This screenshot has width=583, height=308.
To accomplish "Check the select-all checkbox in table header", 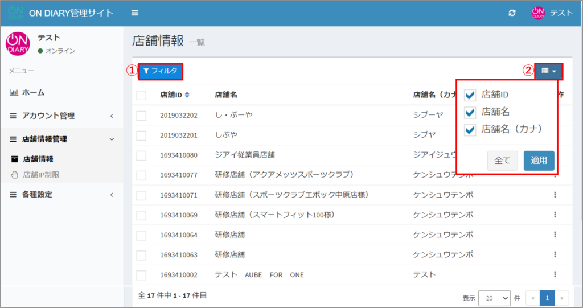I will [142, 95].
